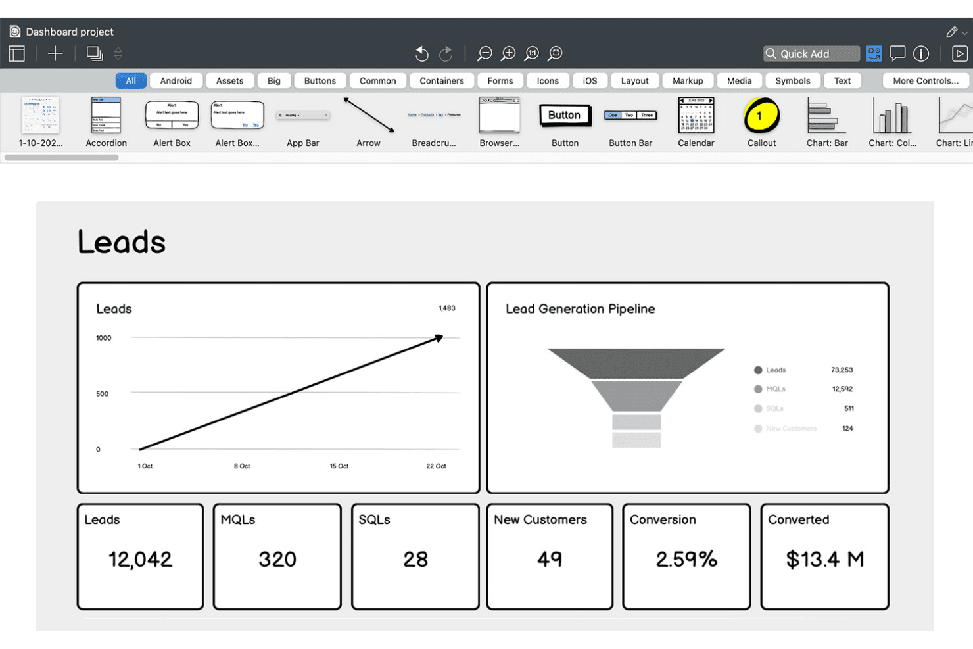Click the redo arrow in toolbar
Image resolution: width=973 pixels, height=649 pixels.
point(446,54)
